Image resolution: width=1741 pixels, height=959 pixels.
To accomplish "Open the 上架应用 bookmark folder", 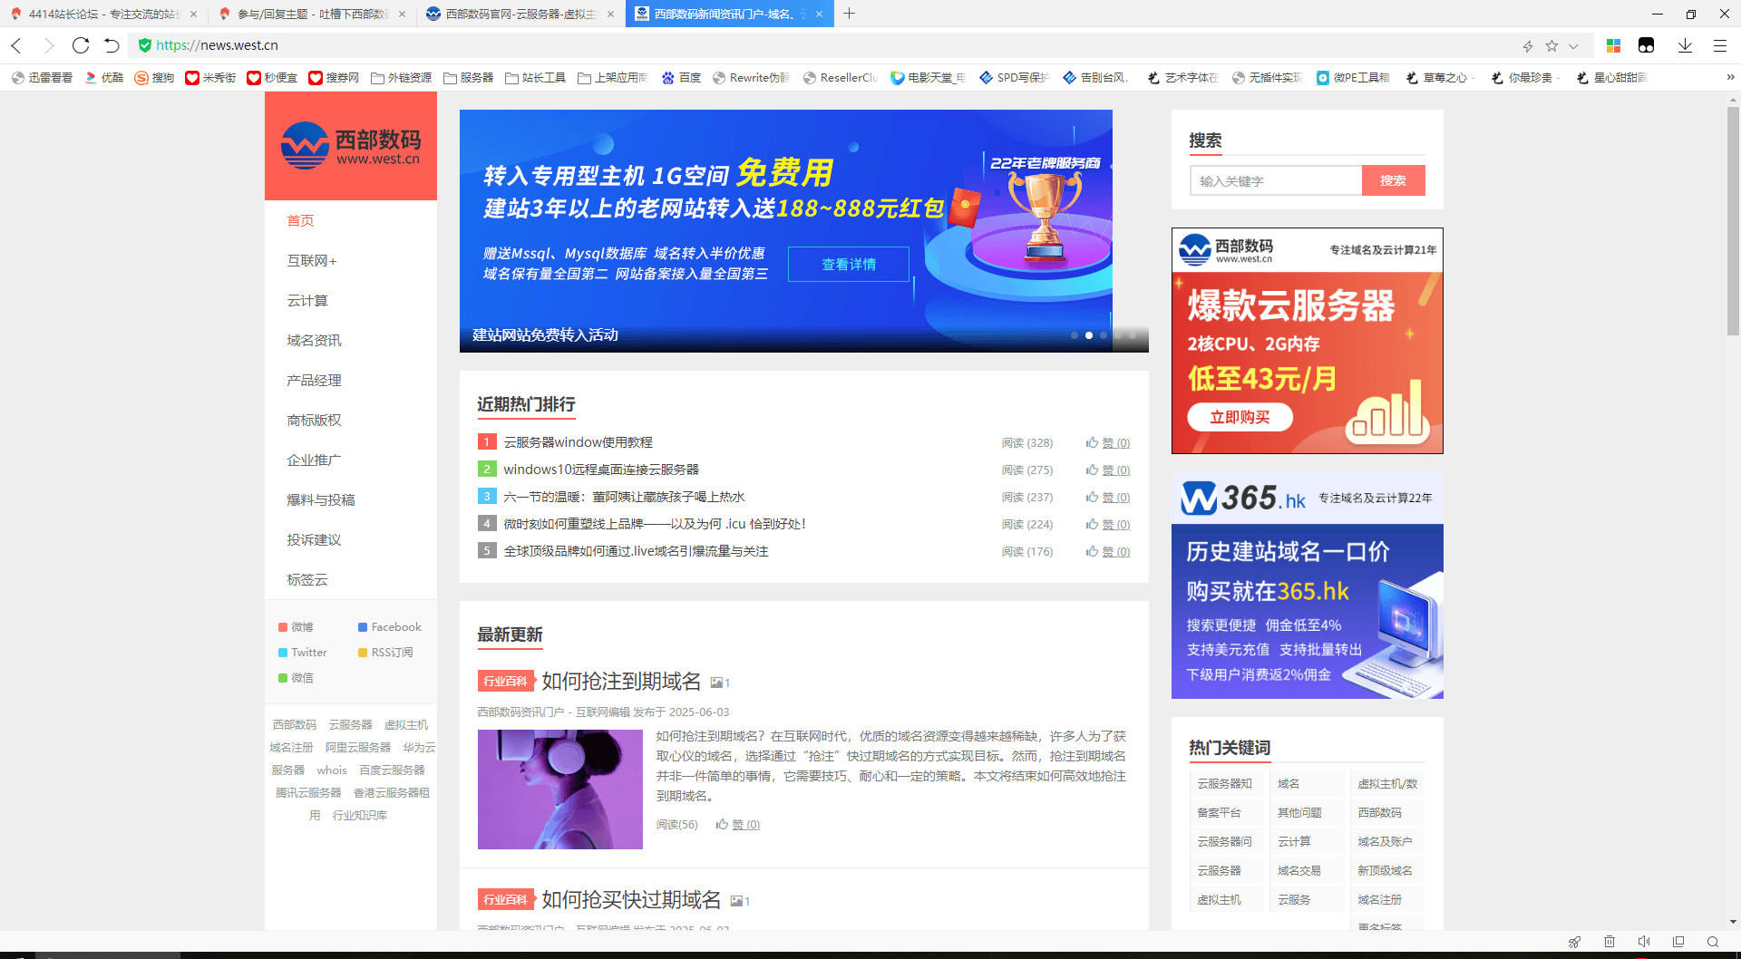I will coord(613,78).
